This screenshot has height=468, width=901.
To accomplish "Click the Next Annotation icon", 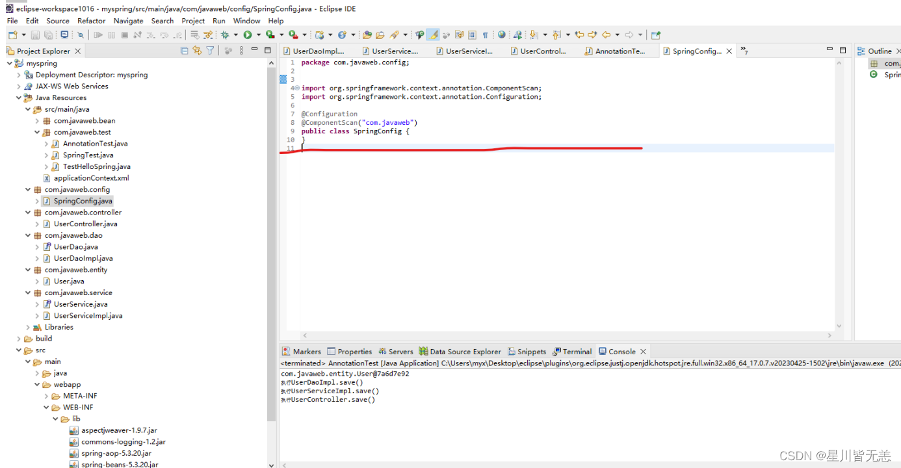I will coord(534,34).
